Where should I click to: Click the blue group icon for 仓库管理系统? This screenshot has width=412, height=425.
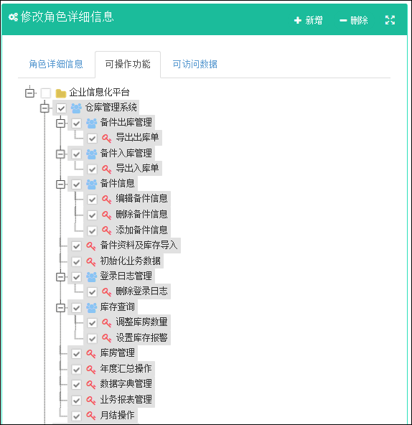click(76, 108)
